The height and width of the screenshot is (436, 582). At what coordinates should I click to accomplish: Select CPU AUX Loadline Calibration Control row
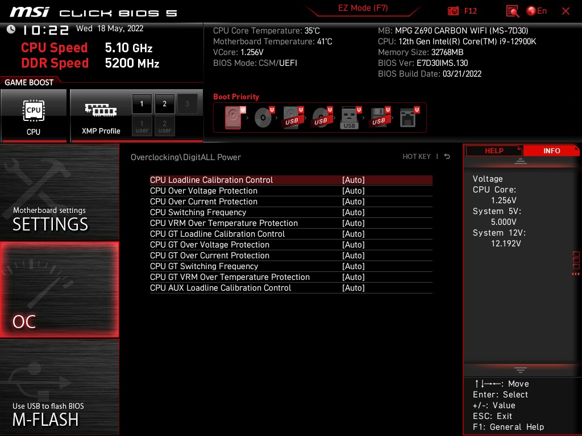click(x=291, y=288)
